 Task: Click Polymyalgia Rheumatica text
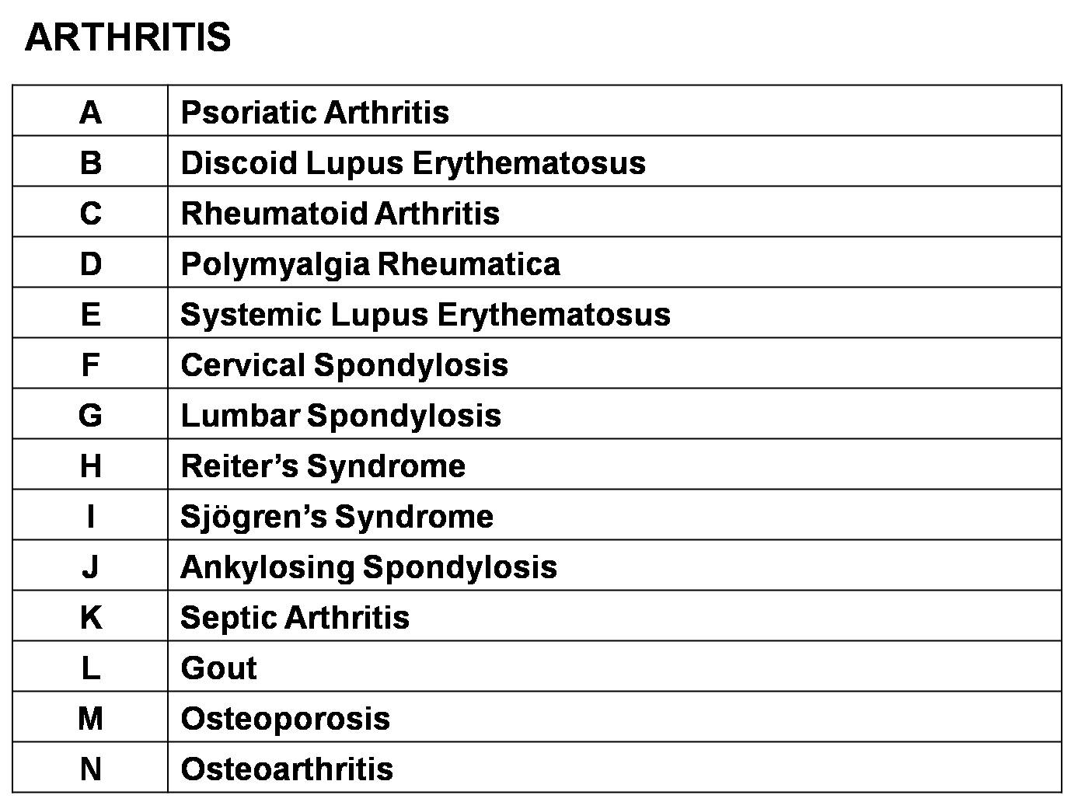[x=370, y=264]
